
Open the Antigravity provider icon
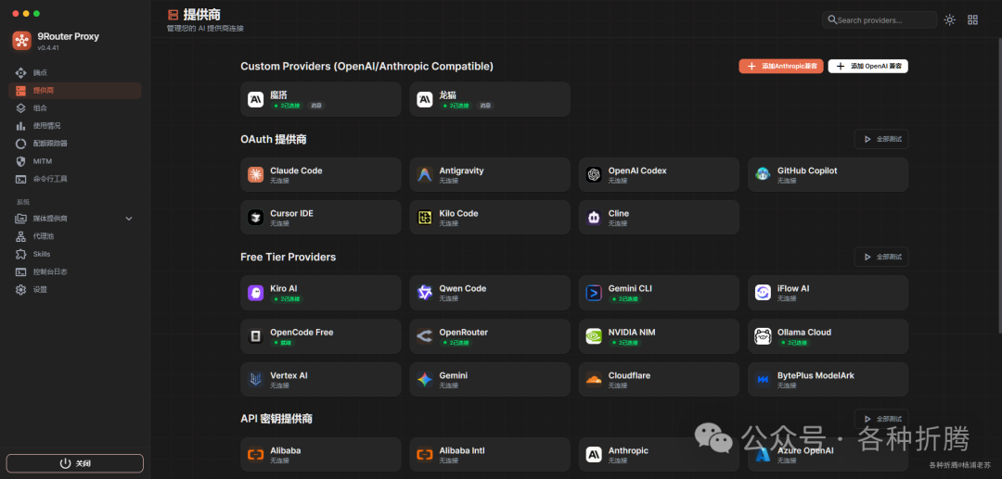(x=424, y=175)
